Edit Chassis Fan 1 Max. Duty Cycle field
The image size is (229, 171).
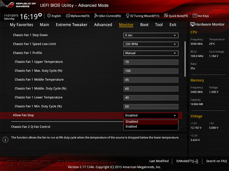(151, 71)
